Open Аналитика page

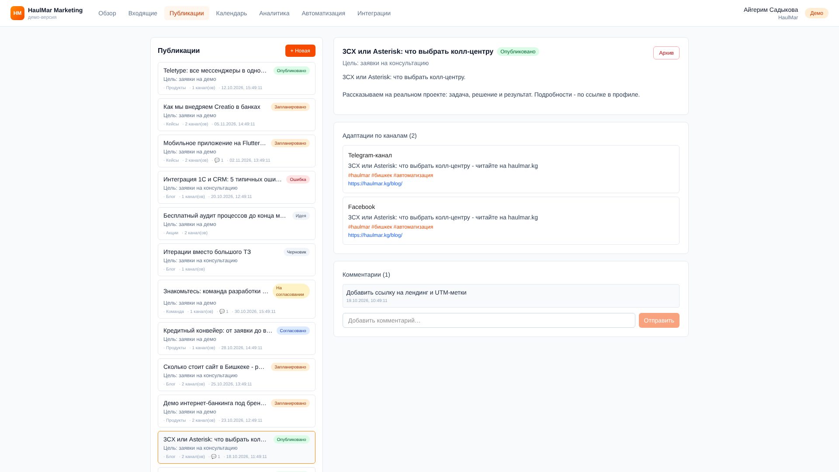[274, 13]
